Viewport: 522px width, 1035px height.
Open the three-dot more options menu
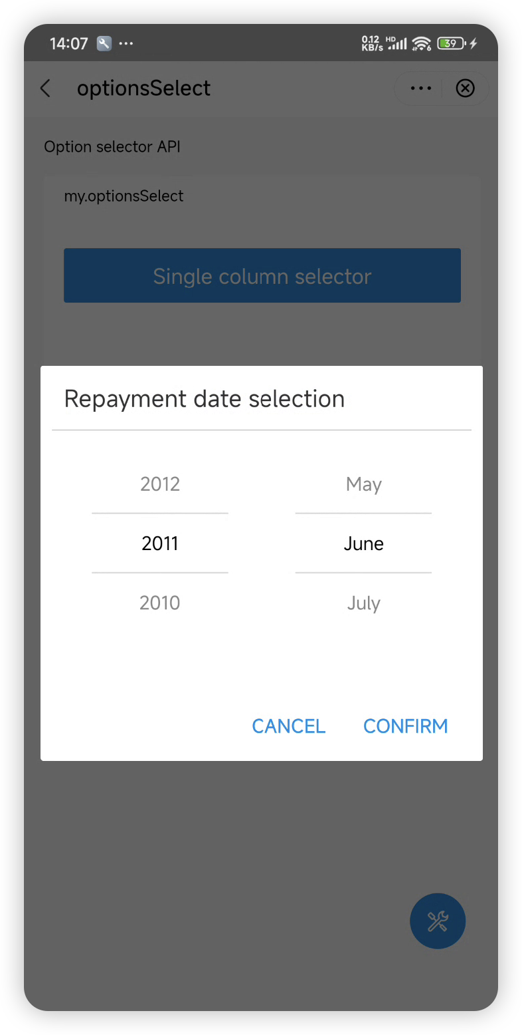421,88
